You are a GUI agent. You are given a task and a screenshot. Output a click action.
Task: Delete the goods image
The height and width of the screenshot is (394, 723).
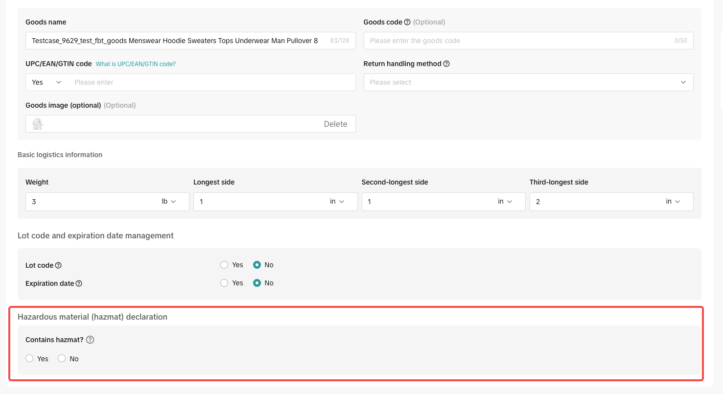click(335, 124)
